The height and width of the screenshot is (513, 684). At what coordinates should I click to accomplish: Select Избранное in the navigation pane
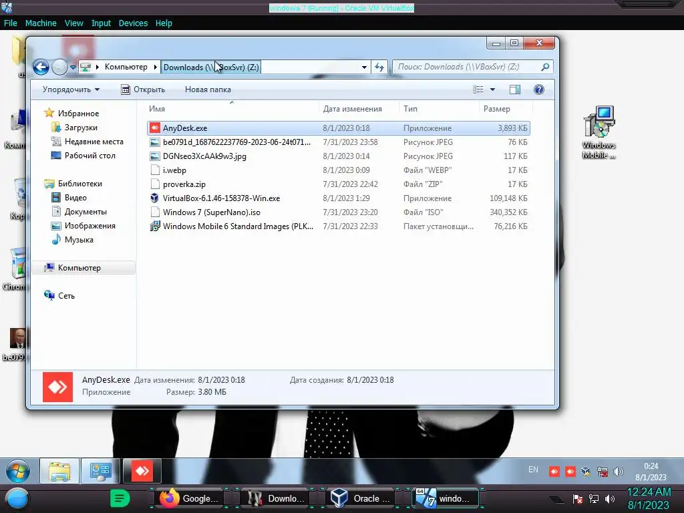[x=78, y=114]
